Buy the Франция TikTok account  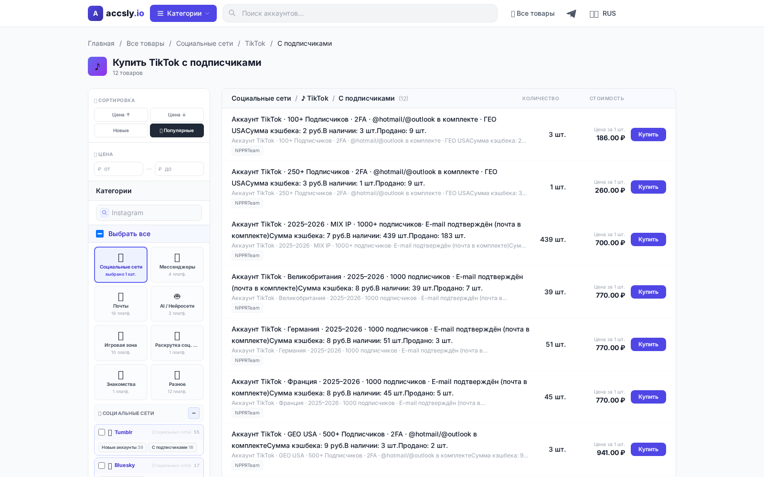pyautogui.click(x=648, y=397)
